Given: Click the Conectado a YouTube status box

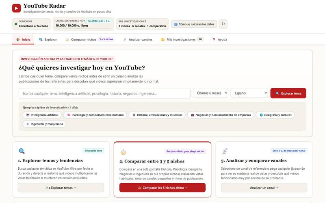Looking at the screenshot, I should (32, 24).
